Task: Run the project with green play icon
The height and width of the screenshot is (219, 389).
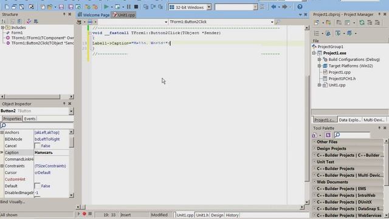Action: click(x=106, y=7)
